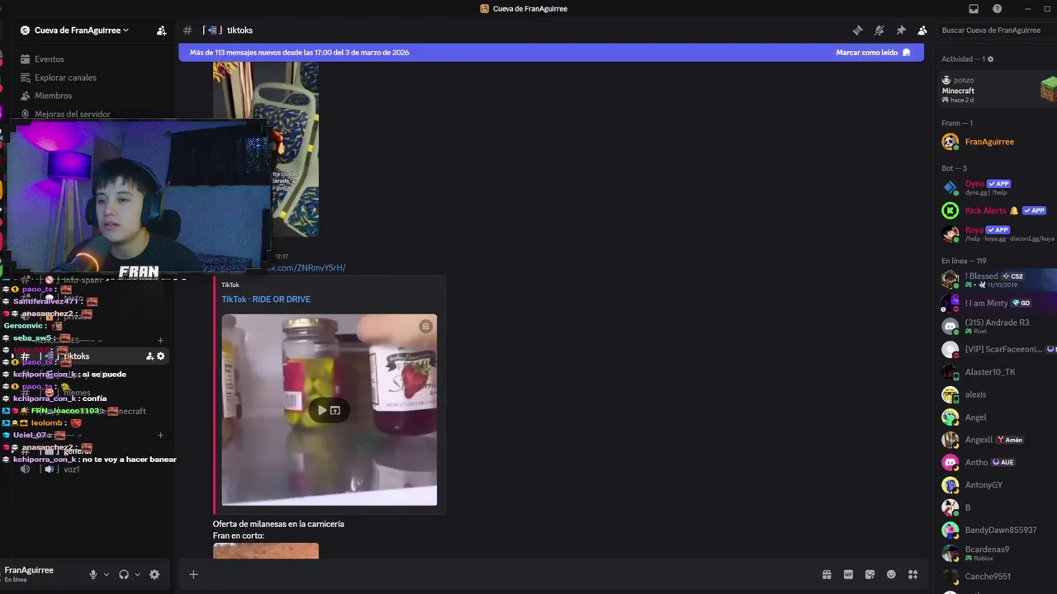1057x594 pixels.
Task: Click the top-right corner icon on video embed
Action: point(425,326)
